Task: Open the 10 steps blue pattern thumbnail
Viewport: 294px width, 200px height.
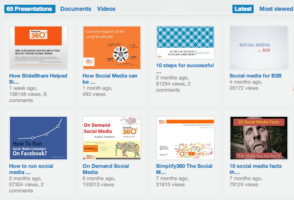Action: (185, 43)
